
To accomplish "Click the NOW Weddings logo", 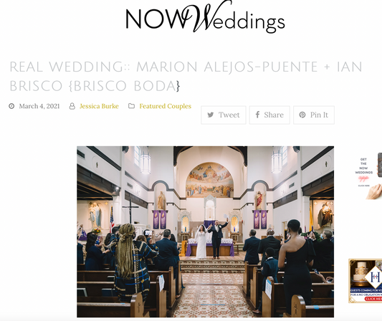I will tap(205, 17).
